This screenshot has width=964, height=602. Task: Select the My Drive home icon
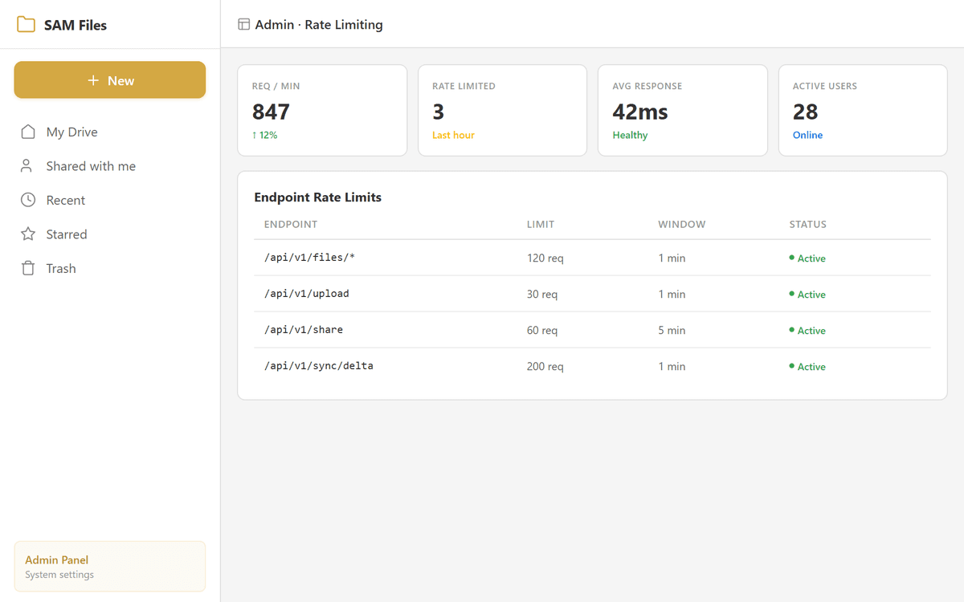point(28,132)
